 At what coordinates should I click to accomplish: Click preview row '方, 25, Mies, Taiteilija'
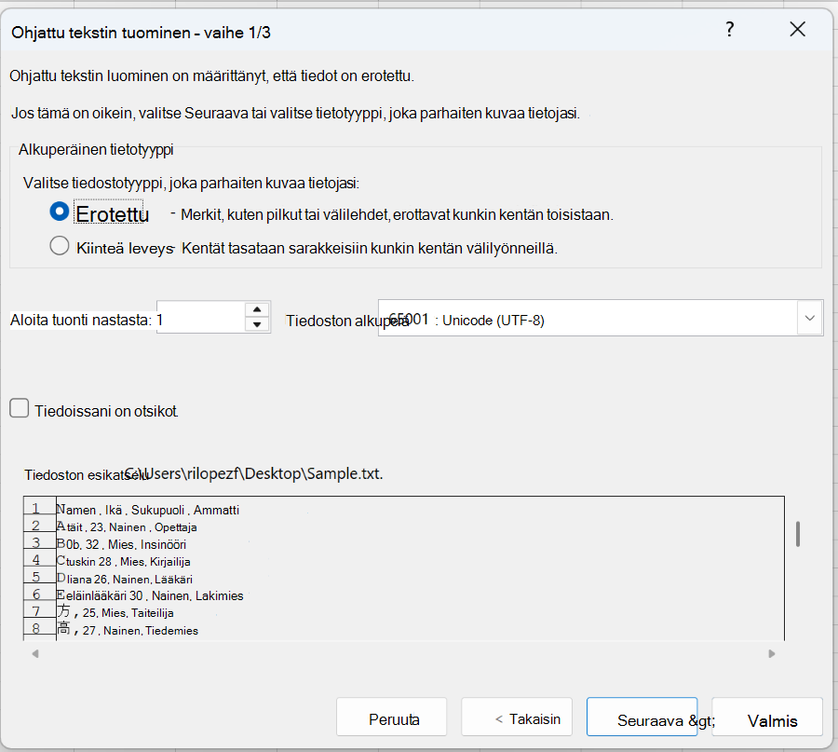[115, 612]
